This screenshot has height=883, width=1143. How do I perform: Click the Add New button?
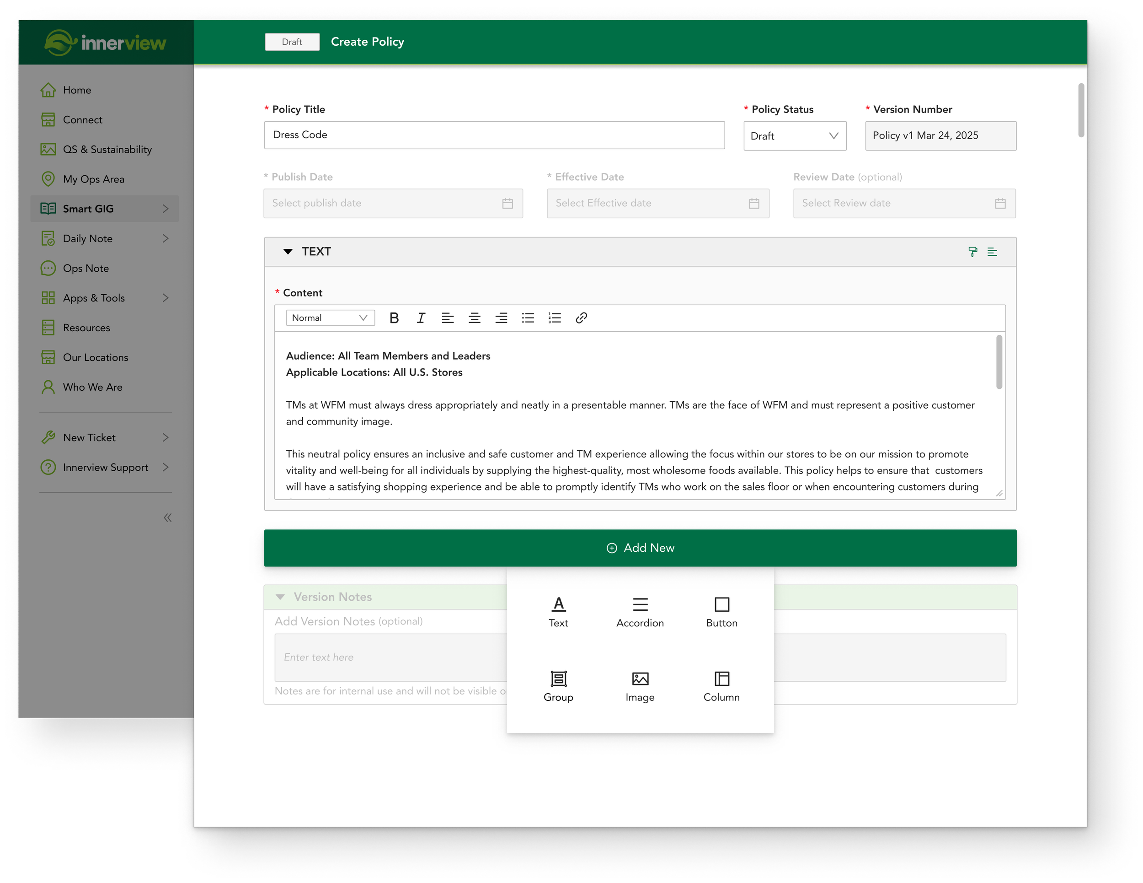point(640,548)
